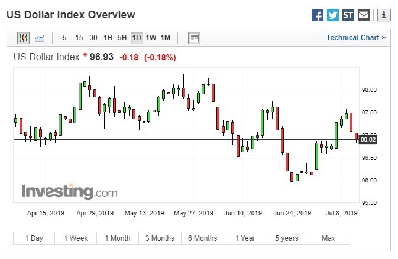
Task: Click the US Dollar Index Overview heading
Action: (71, 15)
